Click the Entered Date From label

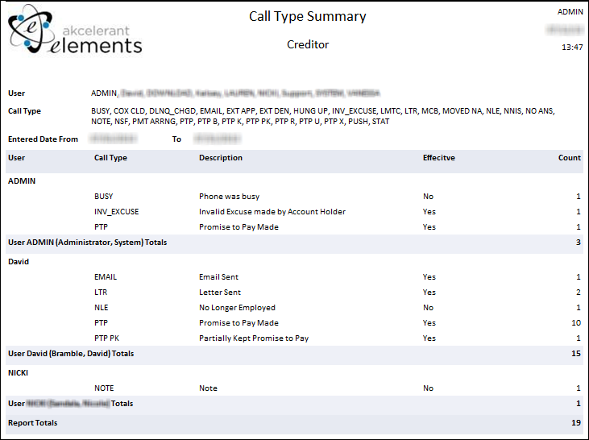click(x=43, y=139)
